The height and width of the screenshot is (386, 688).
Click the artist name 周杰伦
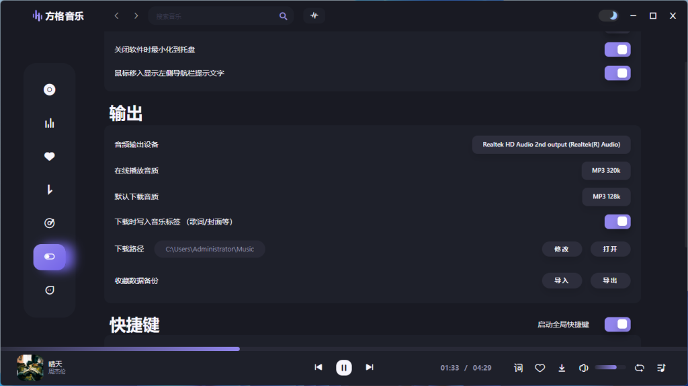(56, 371)
